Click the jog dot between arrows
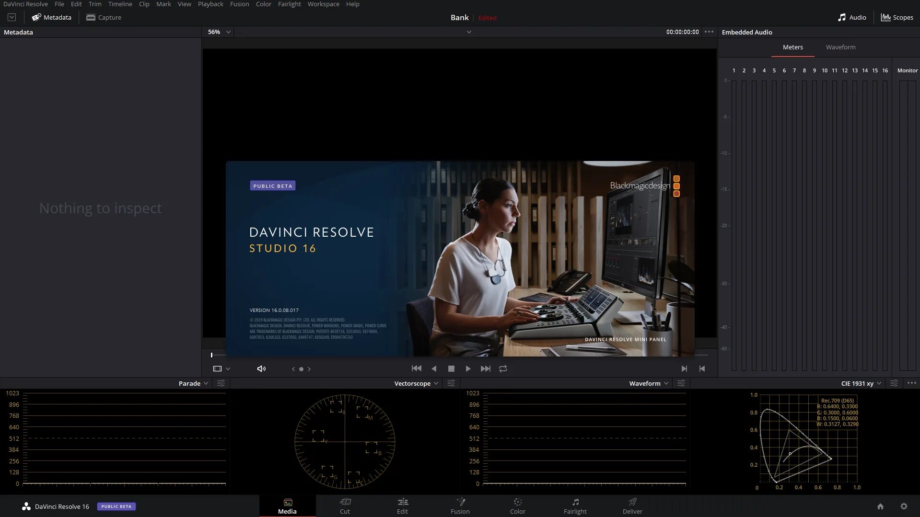 tap(301, 369)
